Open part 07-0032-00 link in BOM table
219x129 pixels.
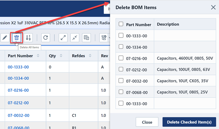[19, 116]
